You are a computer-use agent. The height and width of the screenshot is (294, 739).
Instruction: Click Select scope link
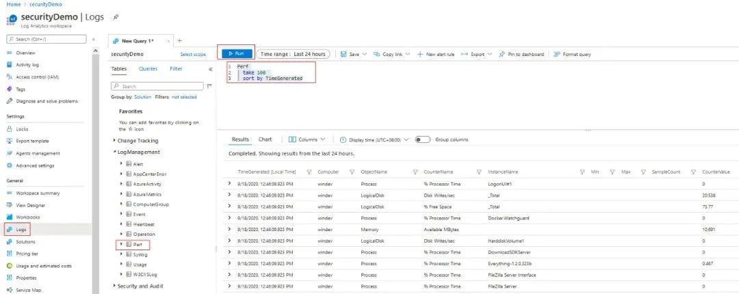point(193,55)
